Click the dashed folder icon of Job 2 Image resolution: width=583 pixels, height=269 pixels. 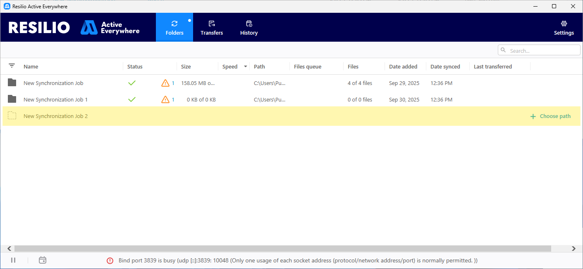click(12, 116)
